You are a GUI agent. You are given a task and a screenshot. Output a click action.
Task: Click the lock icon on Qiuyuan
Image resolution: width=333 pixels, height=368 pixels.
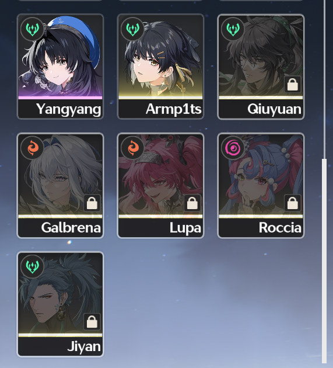[x=292, y=85]
